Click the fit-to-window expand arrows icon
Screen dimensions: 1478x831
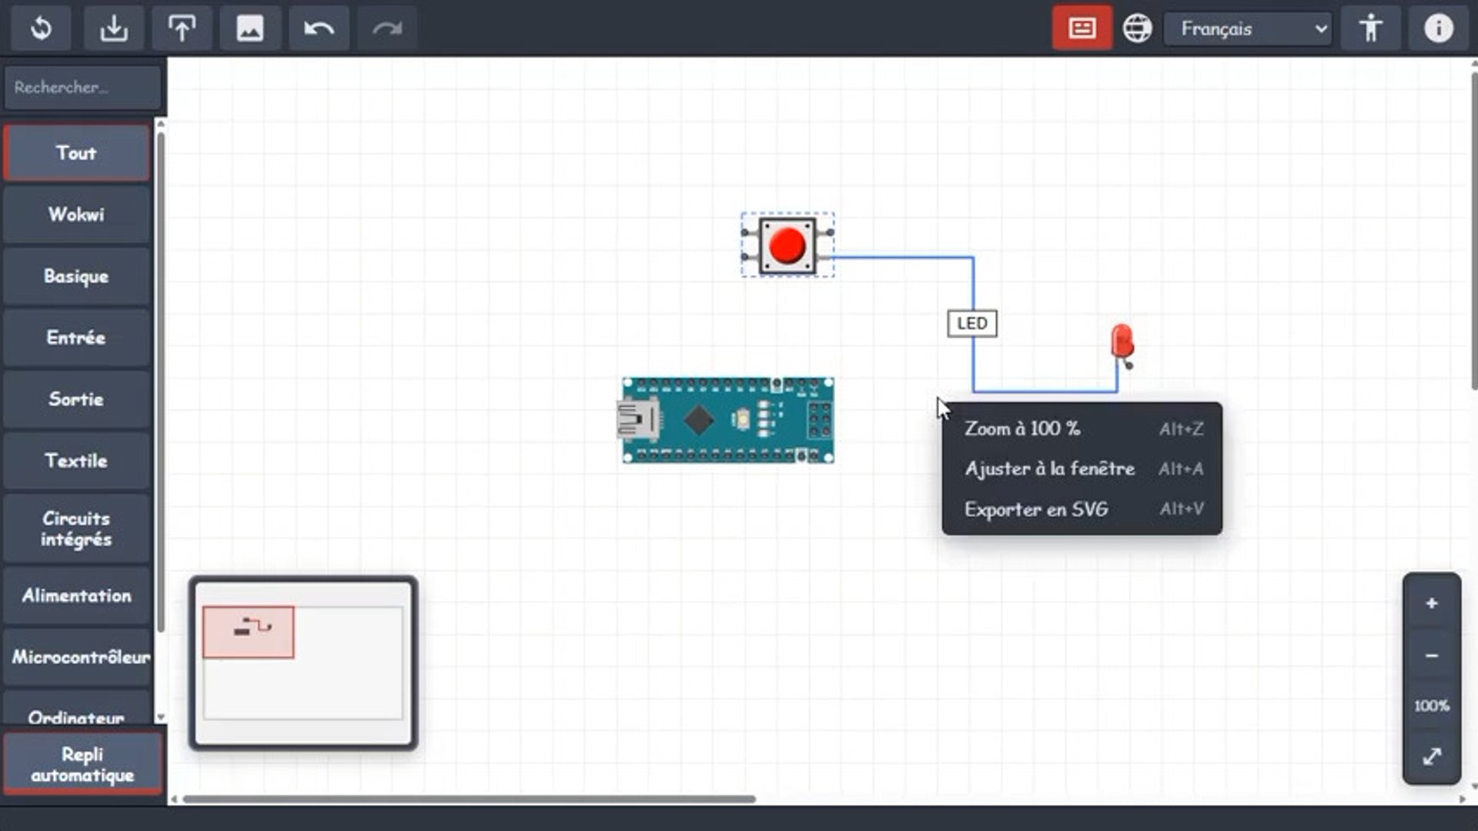1431,756
